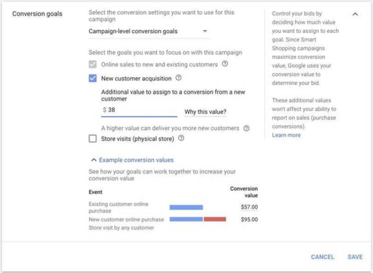This screenshot has width=373, height=273.
Task: Click the $95.00 conversion value
Action: pyautogui.click(x=249, y=219)
